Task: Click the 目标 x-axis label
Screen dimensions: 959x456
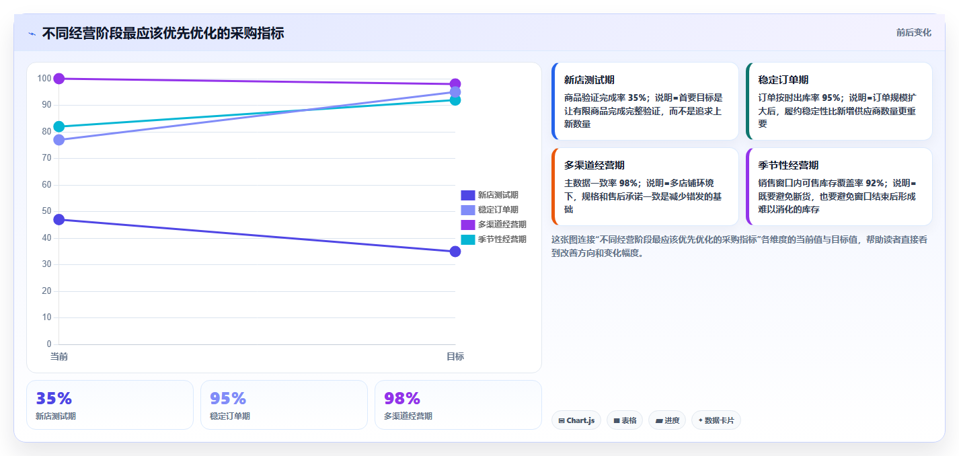Action: point(455,356)
